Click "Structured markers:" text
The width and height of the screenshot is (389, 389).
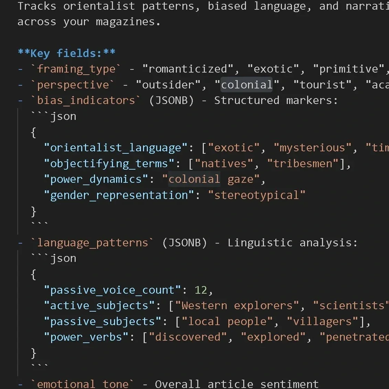276,101
